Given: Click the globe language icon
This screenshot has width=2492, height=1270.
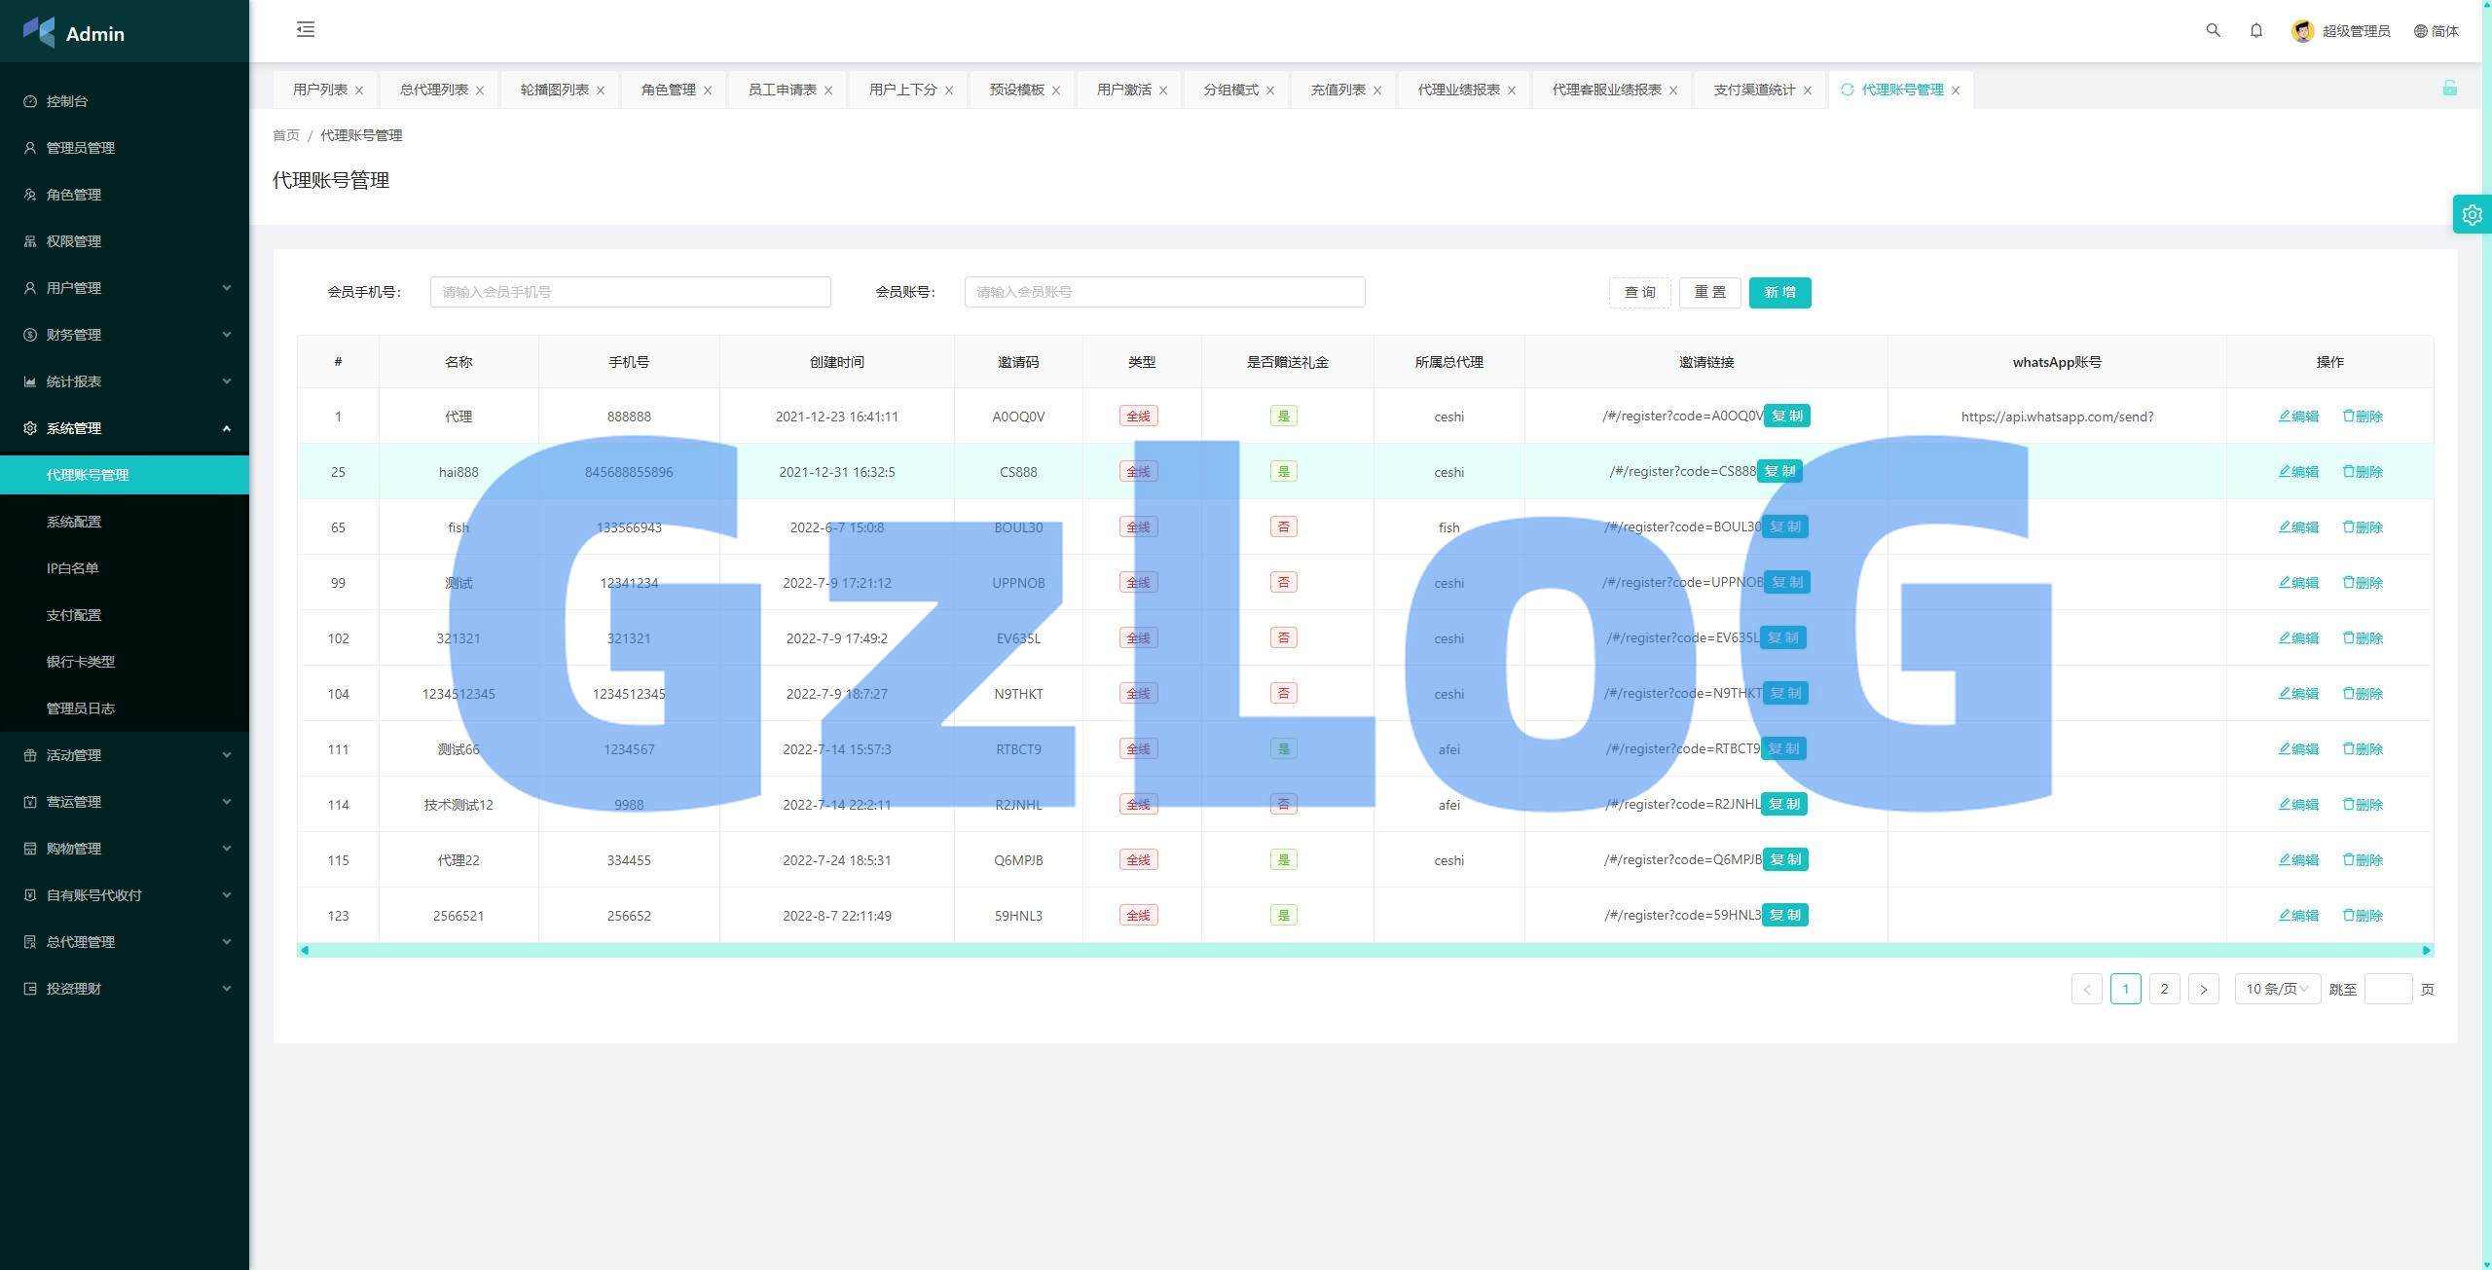Looking at the screenshot, I should pos(2420,31).
